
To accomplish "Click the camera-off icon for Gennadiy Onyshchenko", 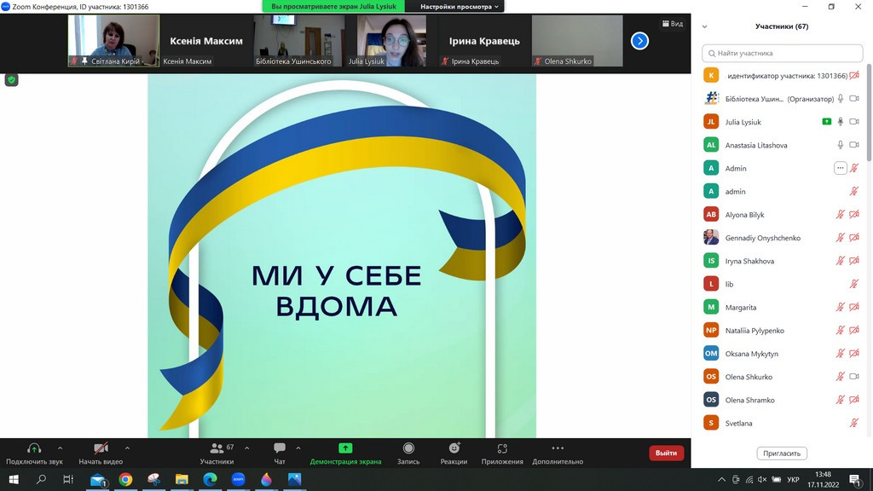I will (x=854, y=238).
